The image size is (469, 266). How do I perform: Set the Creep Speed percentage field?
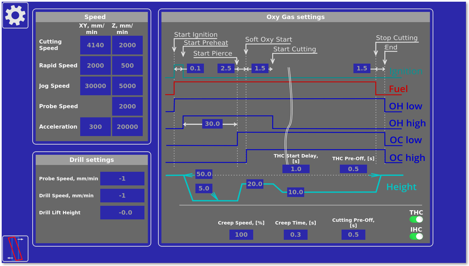241,234
